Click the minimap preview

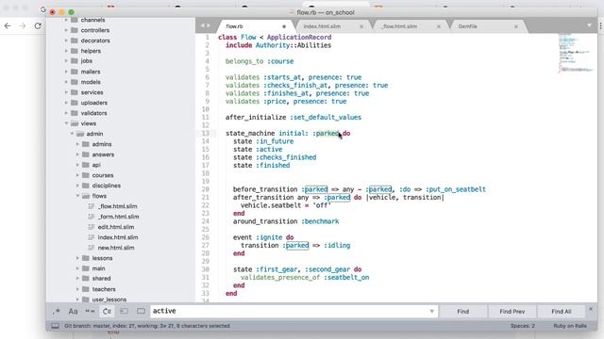(576, 54)
